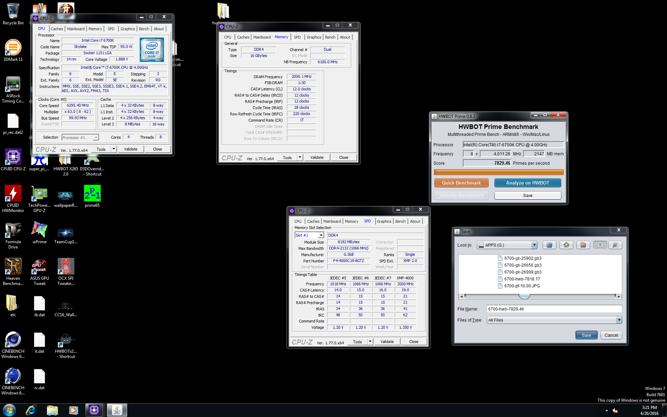Select the TechPowerUp GPU-Z desktop icon

(x=40, y=198)
